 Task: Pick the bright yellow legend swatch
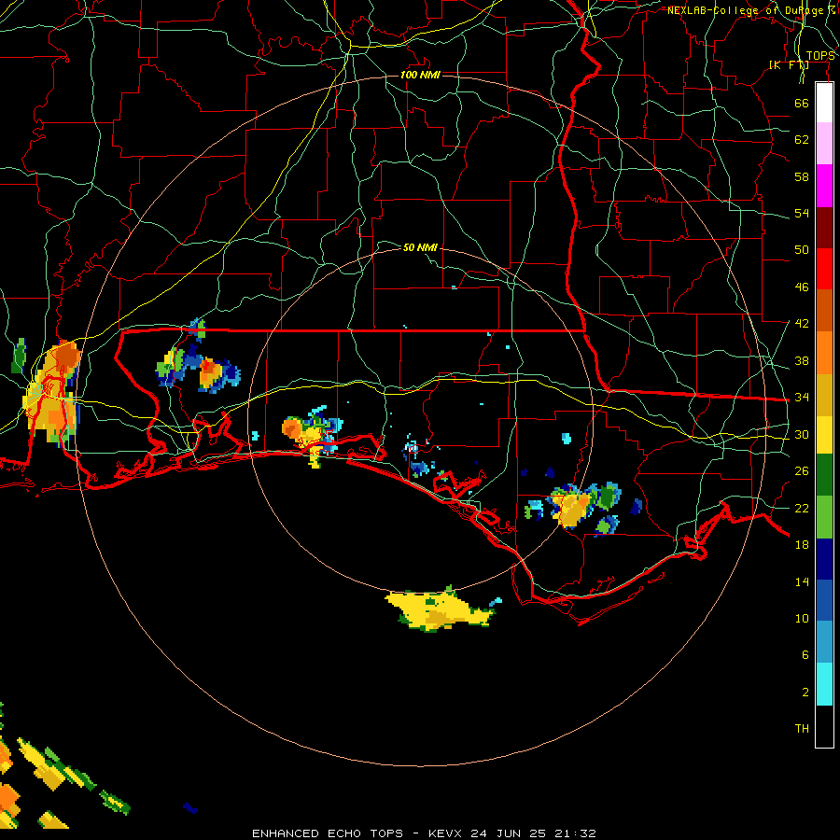click(x=824, y=435)
